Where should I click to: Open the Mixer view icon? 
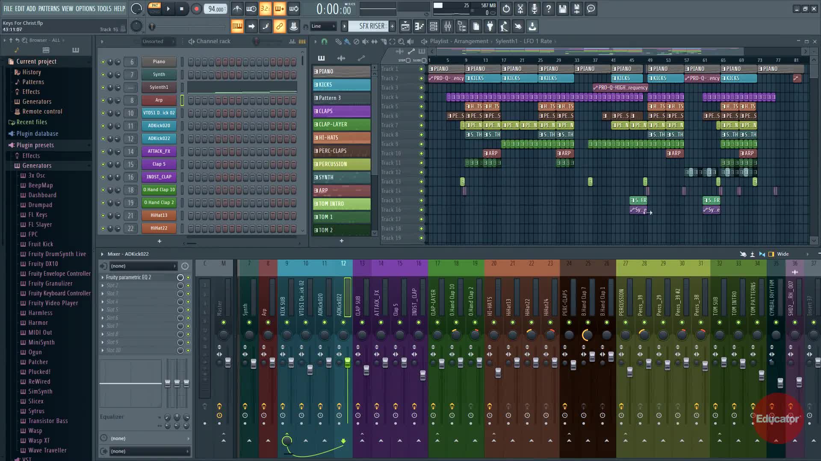pyautogui.click(x=448, y=26)
